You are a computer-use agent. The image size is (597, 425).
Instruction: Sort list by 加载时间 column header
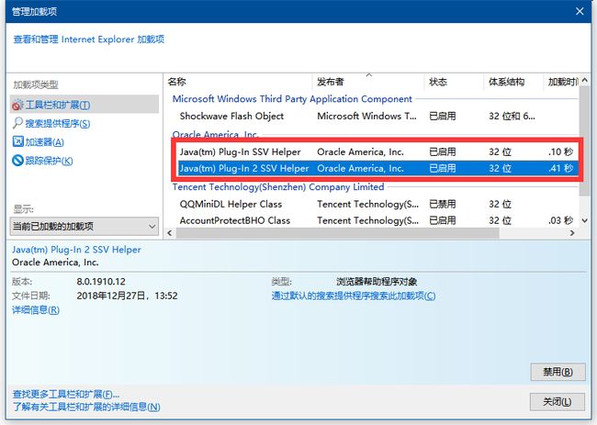pyautogui.click(x=561, y=82)
